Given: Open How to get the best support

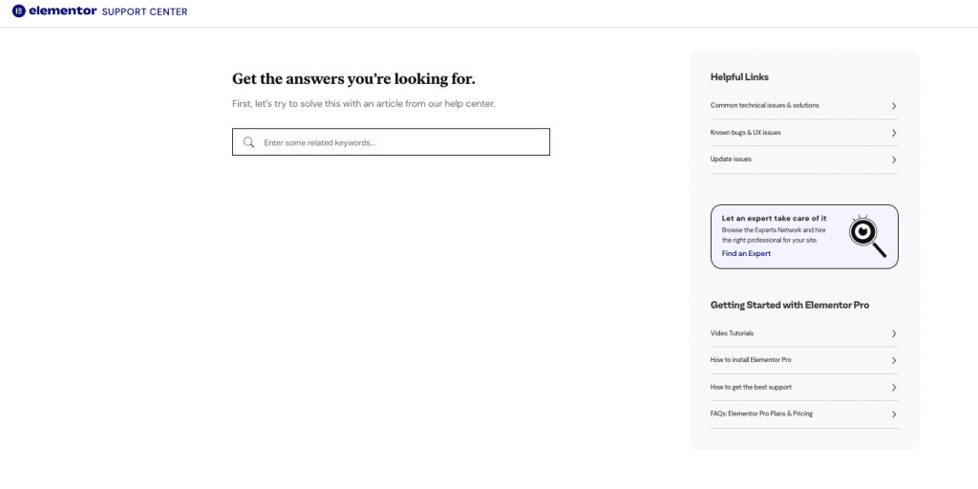Looking at the screenshot, I should (751, 387).
